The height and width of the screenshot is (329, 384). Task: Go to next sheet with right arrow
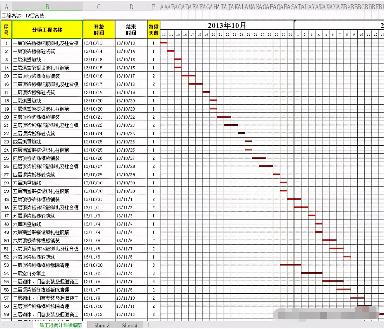(x=14, y=325)
